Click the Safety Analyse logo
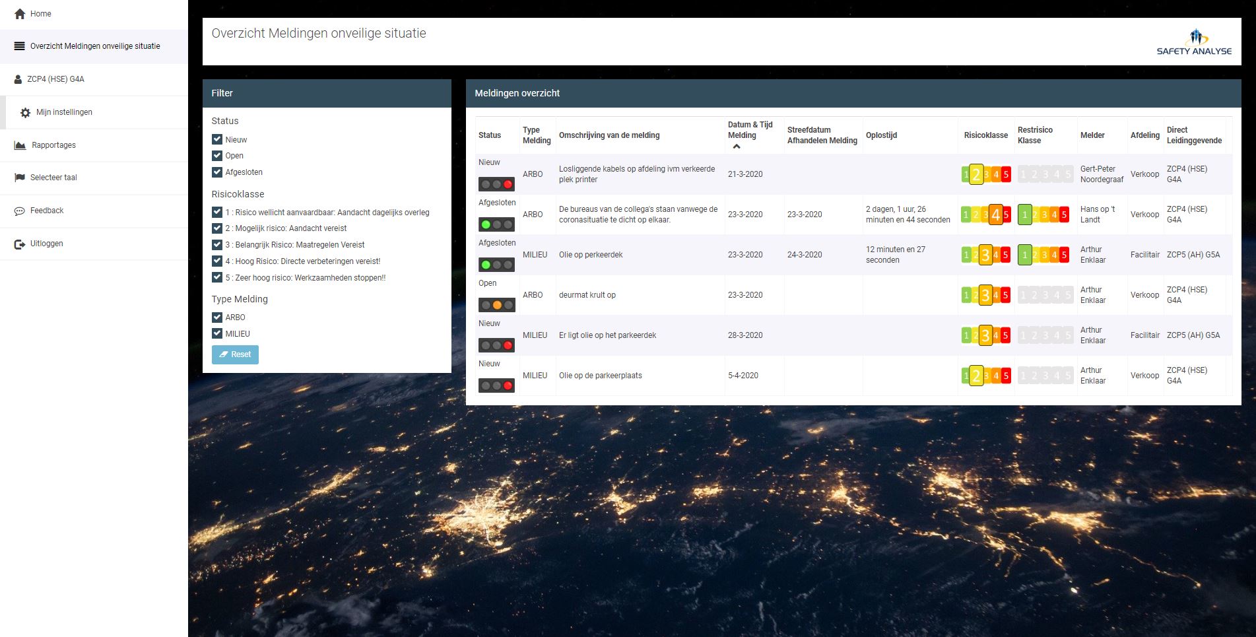The height and width of the screenshot is (637, 1256). [1194, 40]
